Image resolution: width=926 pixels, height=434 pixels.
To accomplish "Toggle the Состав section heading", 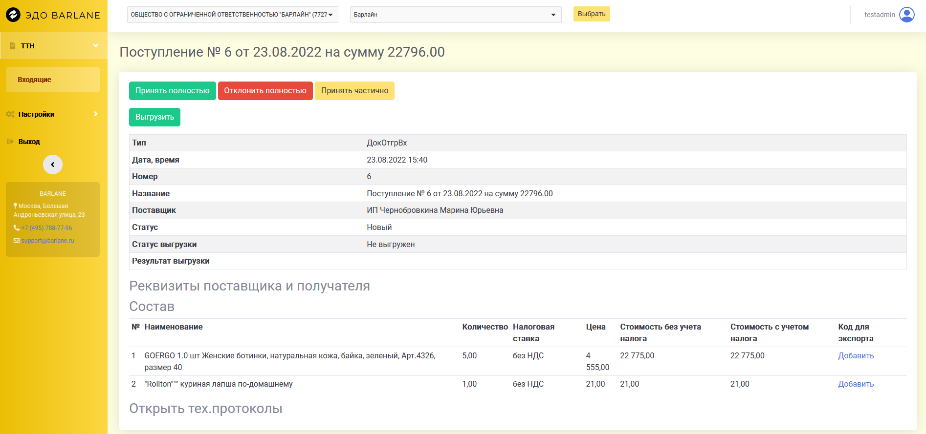I will [152, 307].
